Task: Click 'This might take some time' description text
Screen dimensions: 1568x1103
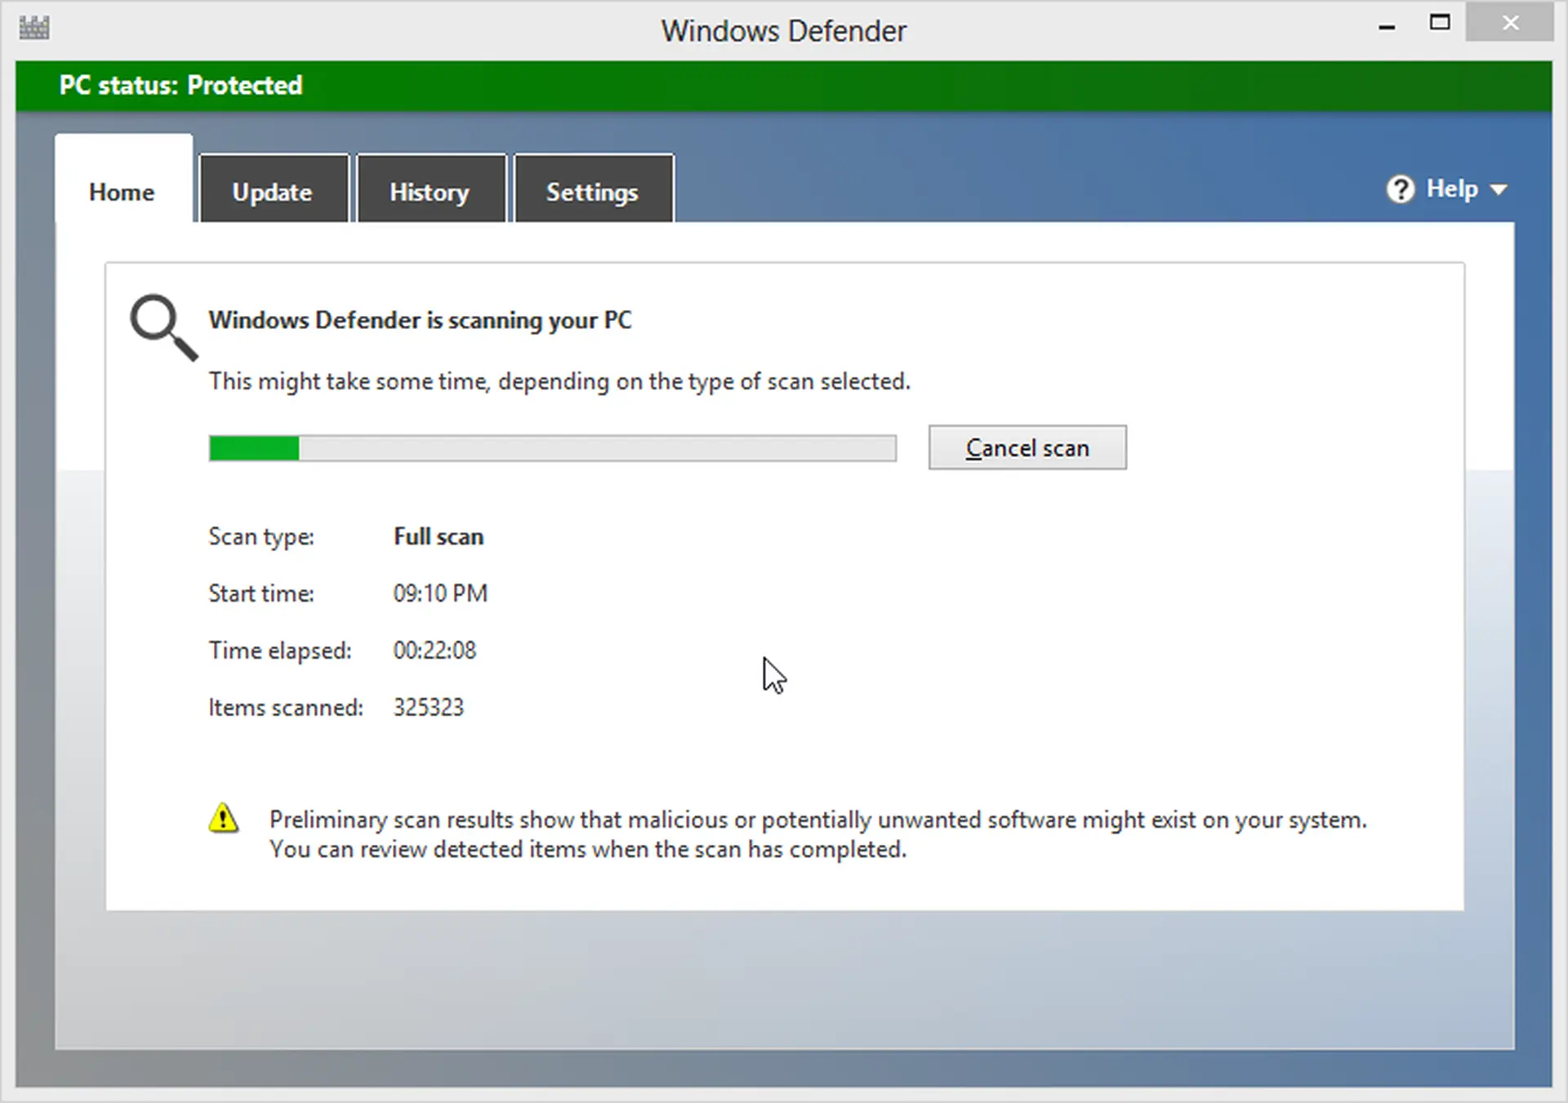Action: point(559,381)
